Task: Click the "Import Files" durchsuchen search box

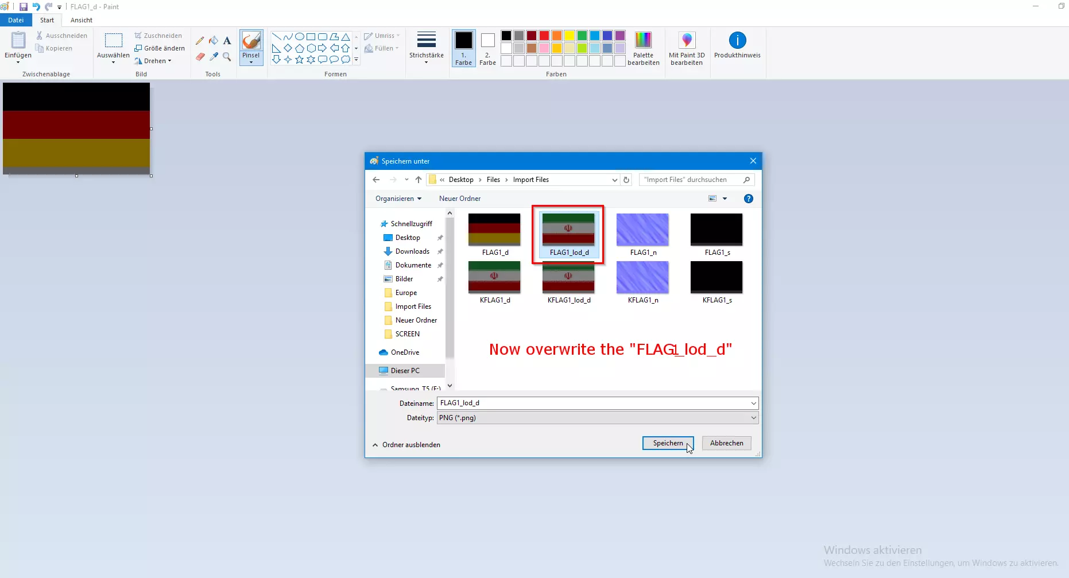Action: [x=696, y=180]
